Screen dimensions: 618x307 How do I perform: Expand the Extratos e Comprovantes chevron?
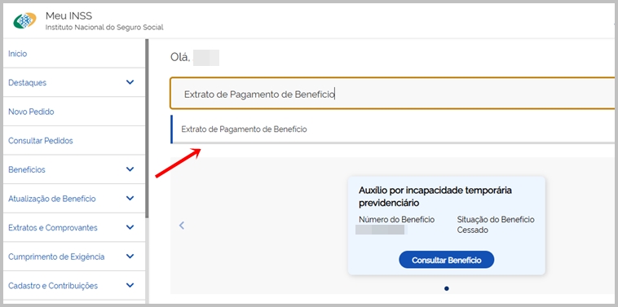tap(130, 227)
